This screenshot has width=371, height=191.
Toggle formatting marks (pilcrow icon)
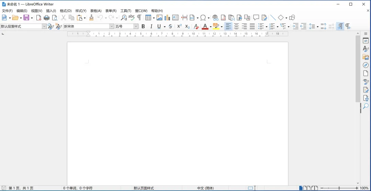click(x=139, y=18)
